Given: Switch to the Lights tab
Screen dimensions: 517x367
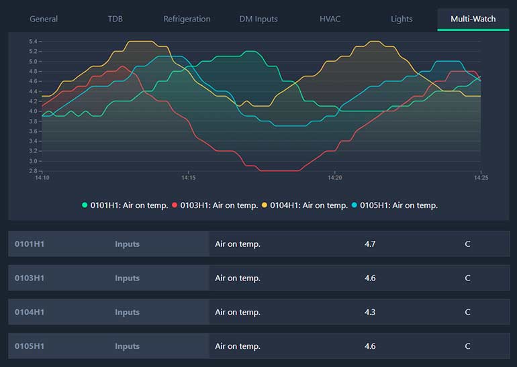Looking at the screenshot, I should [402, 19].
